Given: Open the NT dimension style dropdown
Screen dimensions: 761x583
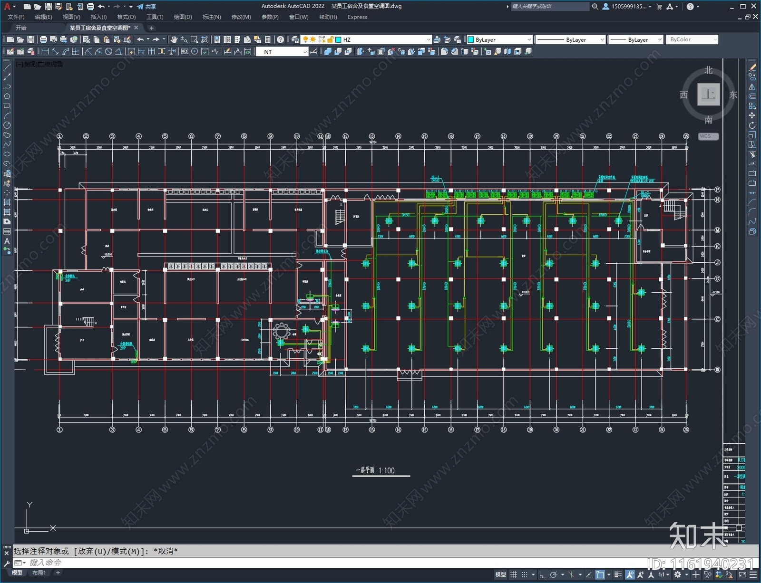Looking at the screenshot, I should [x=283, y=52].
